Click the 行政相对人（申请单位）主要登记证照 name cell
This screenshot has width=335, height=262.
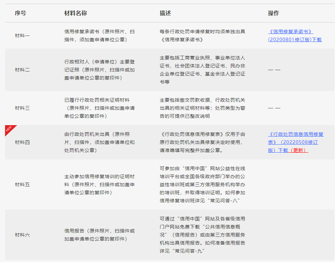coord(99,70)
